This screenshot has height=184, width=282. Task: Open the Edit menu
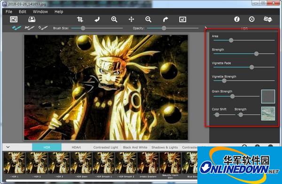23,12
